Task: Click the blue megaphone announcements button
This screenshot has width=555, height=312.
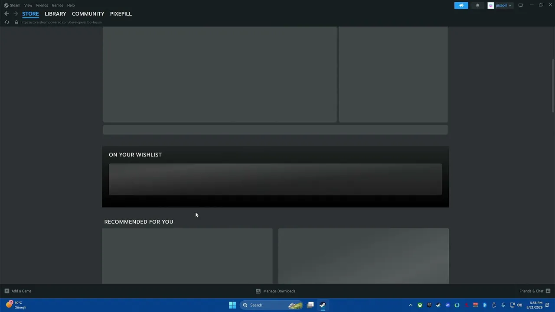Action: click(x=461, y=5)
